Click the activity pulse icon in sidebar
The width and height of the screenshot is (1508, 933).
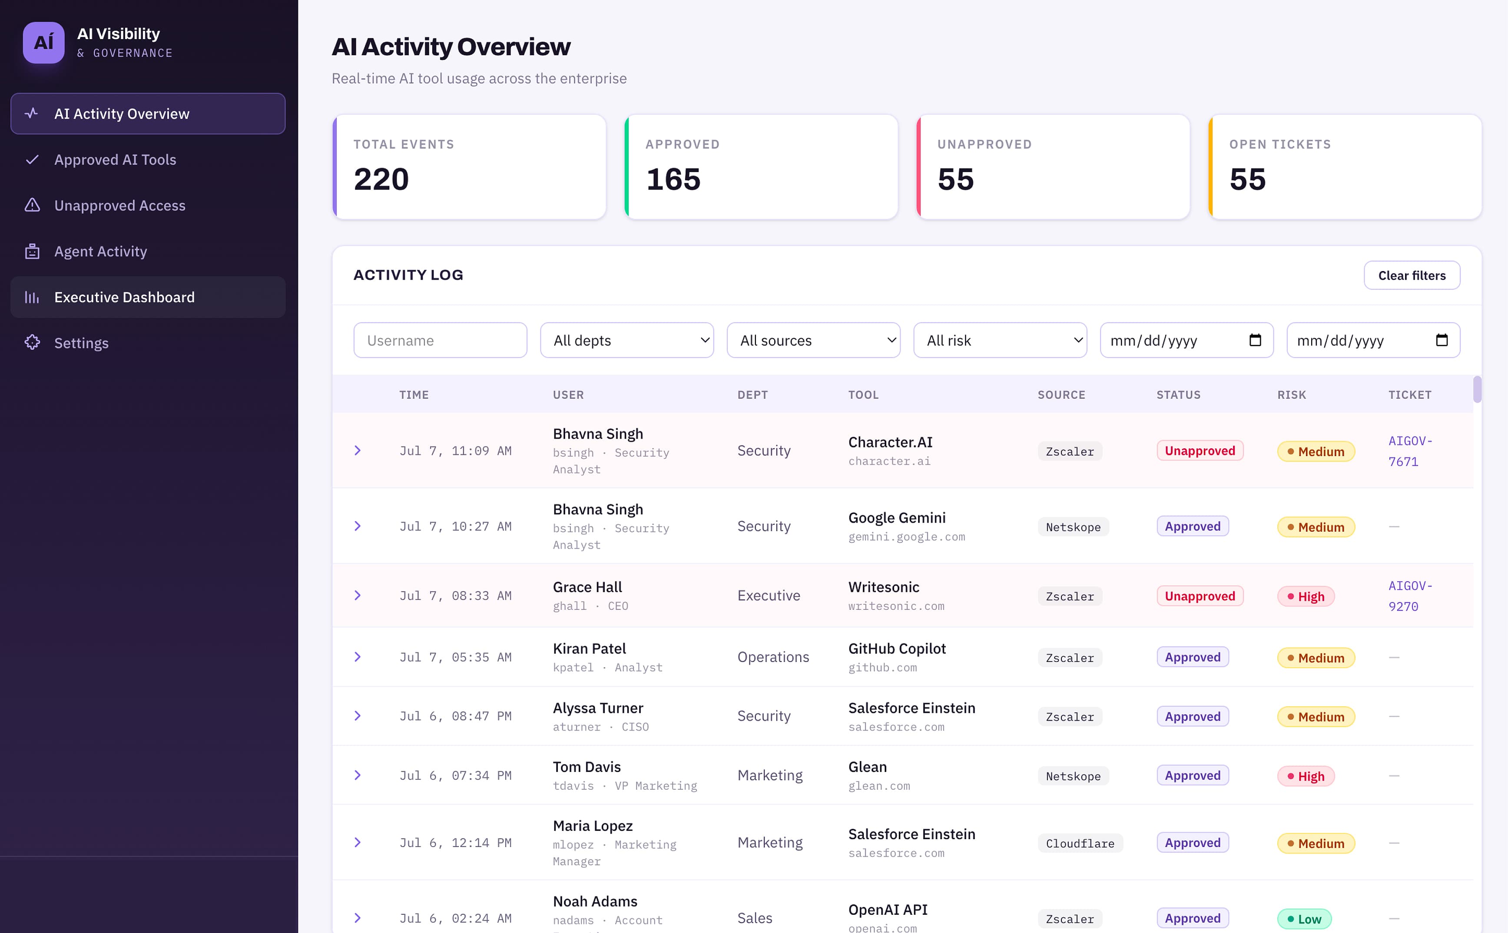click(31, 113)
